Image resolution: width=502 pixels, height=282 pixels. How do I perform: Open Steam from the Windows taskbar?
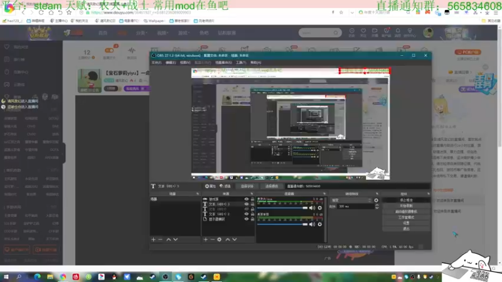tap(152, 276)
